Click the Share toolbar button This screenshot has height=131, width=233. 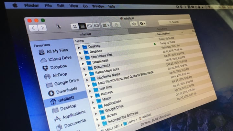click(x=116, y=25)
